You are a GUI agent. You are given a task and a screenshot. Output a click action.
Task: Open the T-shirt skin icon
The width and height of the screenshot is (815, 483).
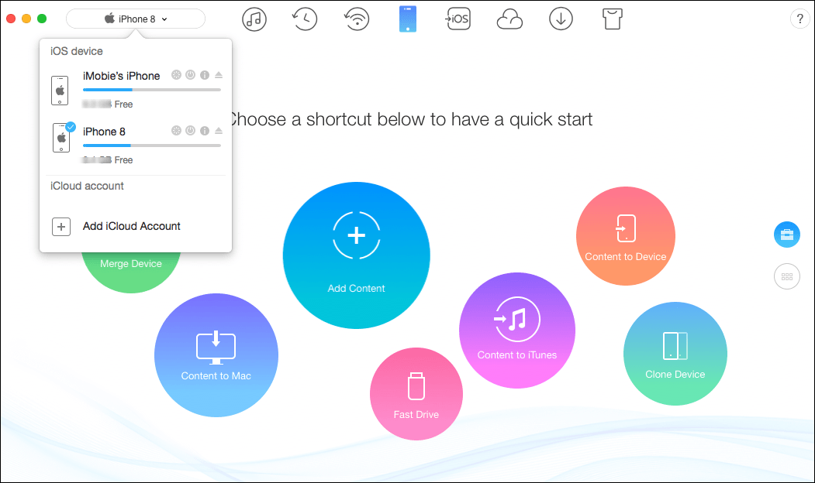pyautogui.click(x=612, y=19)
